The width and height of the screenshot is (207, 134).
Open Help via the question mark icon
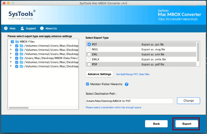click(6, 28)
